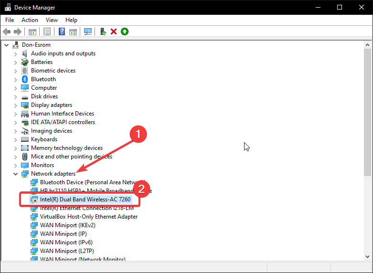Click the Network adapters category icon

[25, 174]
